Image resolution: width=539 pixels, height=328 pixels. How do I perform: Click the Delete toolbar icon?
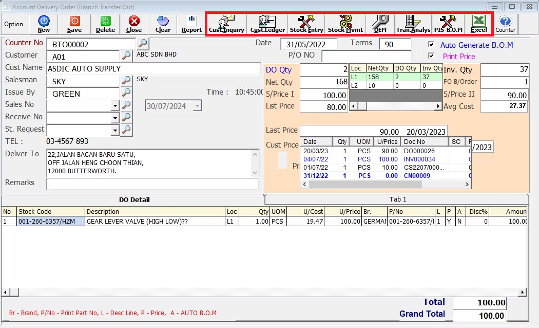coord(105,24)
